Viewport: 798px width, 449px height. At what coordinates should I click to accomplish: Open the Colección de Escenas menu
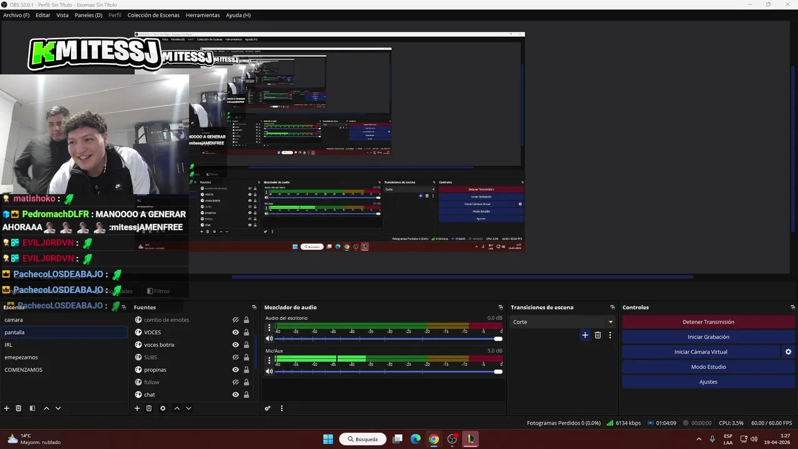153,15
